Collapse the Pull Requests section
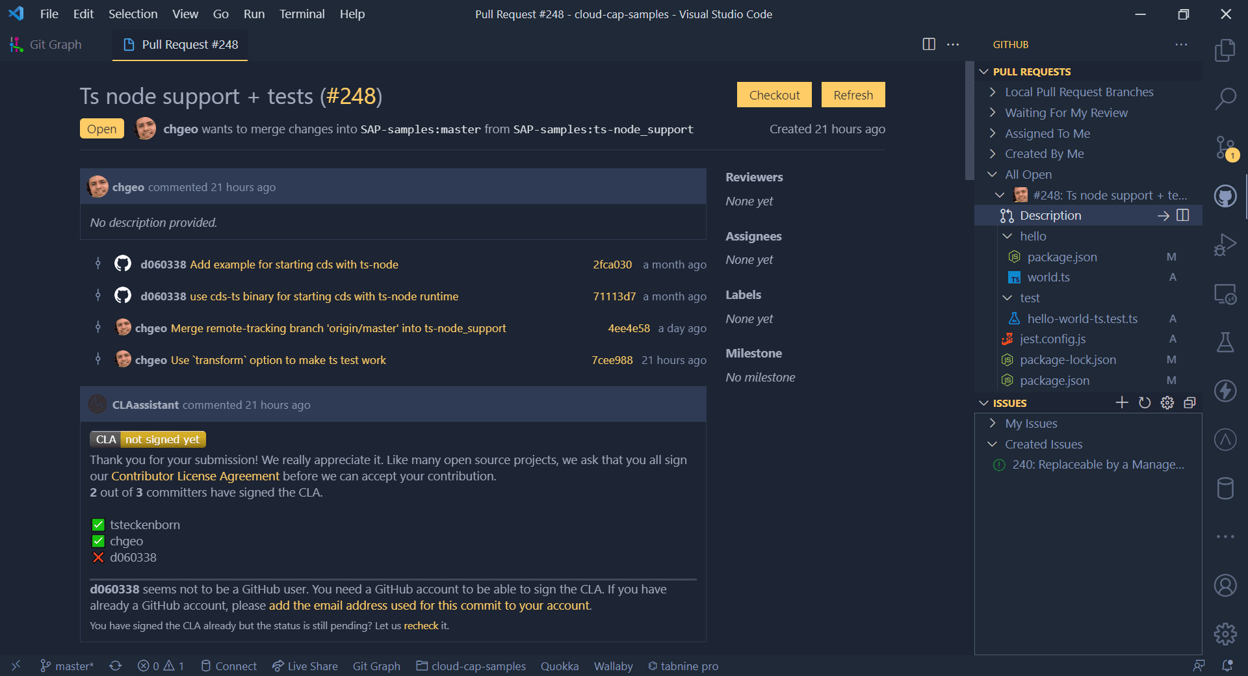Viewport: 1248px width, 676px height. 983,71
